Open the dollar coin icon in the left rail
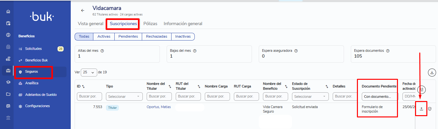438x129 pixels. (8, 35)
